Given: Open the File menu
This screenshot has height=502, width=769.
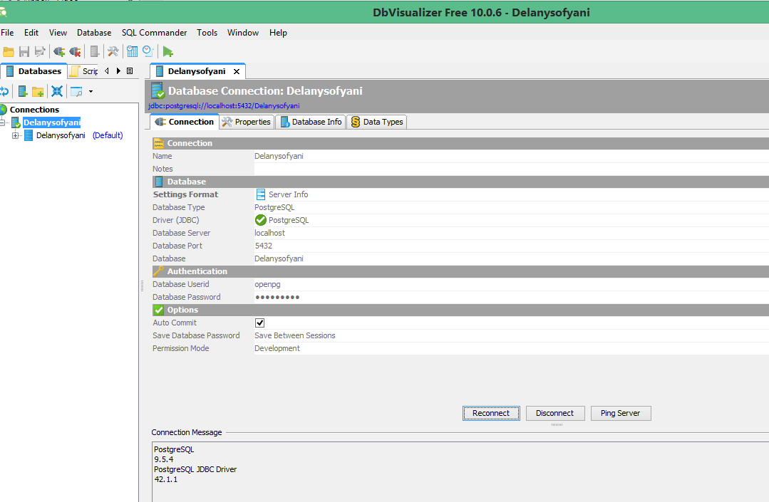Looking at the screenshot, I should click(x=7, y=33).
